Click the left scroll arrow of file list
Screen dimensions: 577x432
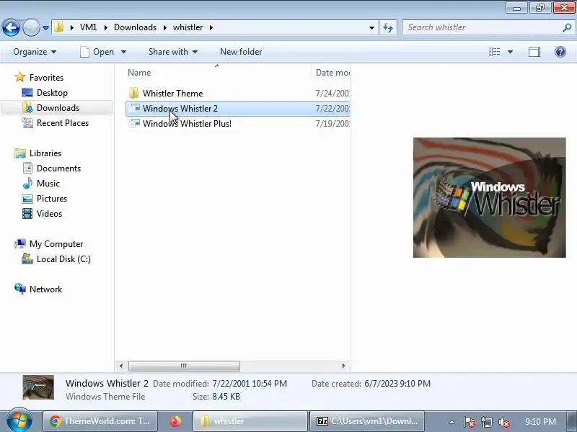[121, 366]
